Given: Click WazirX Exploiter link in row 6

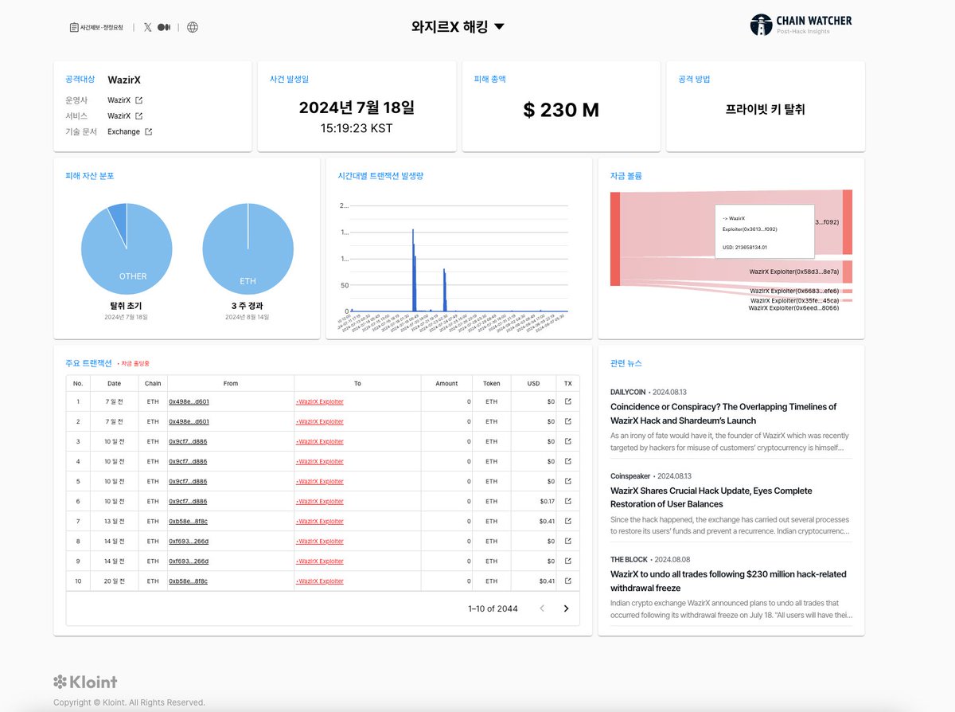Looking at the screenshot, I should pos(319,501).
